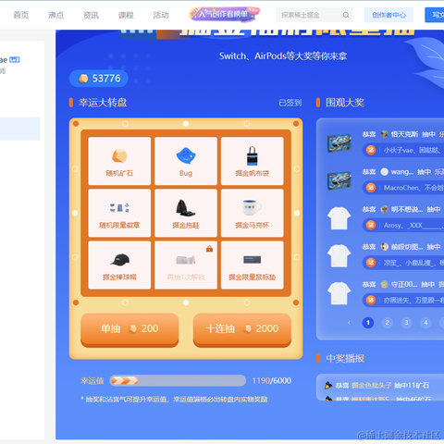Open the 人气创作者榜单 banner
The width and height of the screenshot is (444, 444).
225,14
